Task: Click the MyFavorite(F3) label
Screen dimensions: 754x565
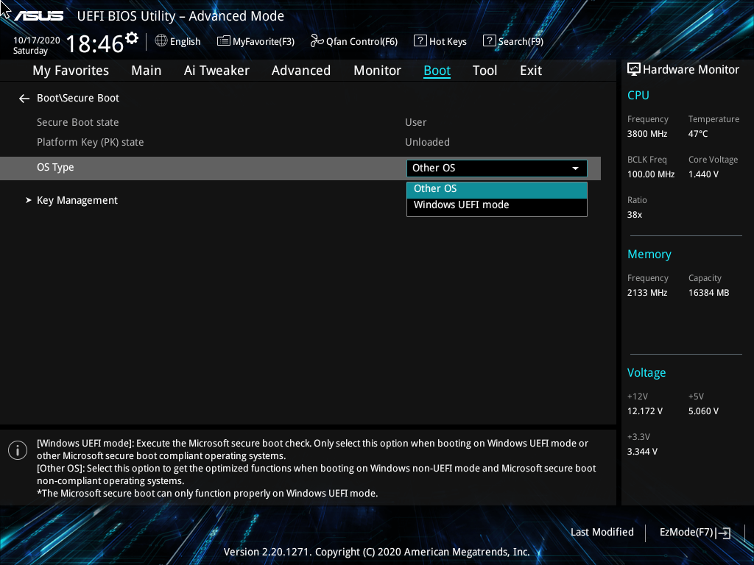Action: (264, 41)
